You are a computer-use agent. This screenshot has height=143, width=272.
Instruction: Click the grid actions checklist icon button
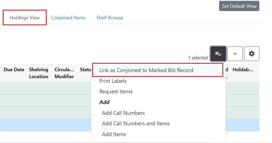[x=218, y=54]
